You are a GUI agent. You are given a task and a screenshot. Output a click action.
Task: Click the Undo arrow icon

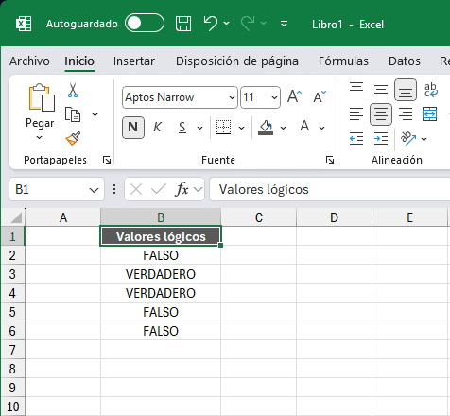click(x=211, y=24)
